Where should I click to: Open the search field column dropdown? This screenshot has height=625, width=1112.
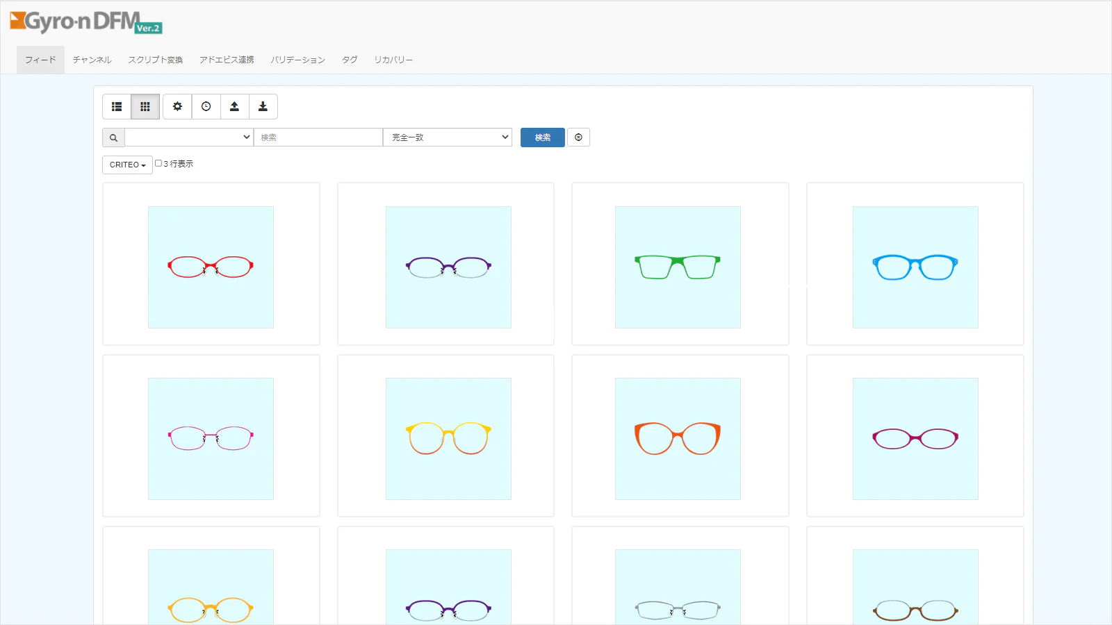point(189,137)
